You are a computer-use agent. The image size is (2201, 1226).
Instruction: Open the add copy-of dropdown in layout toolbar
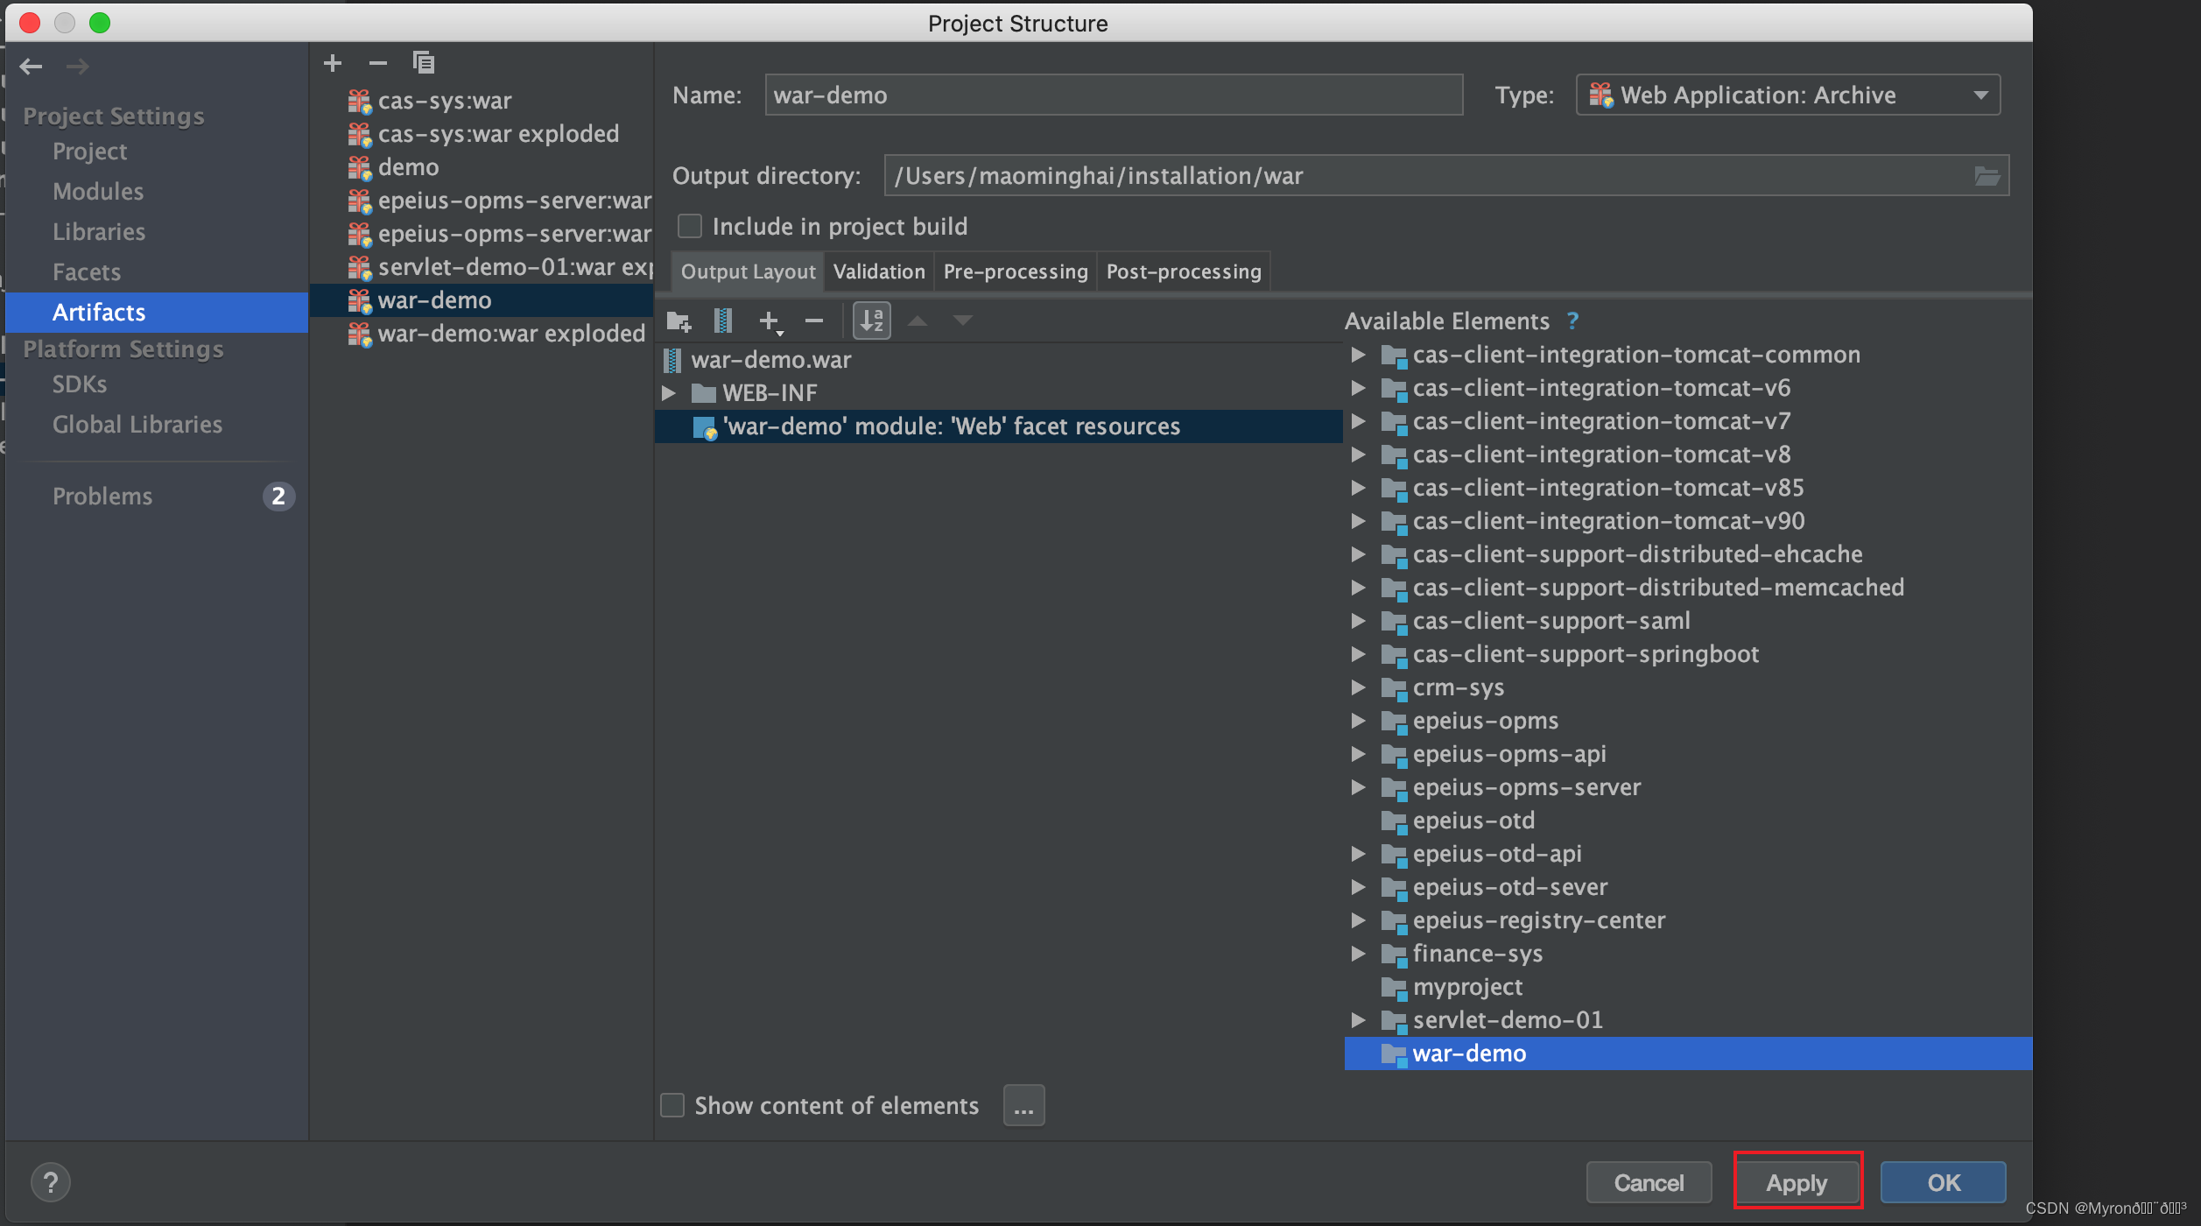tap(770, 321)
